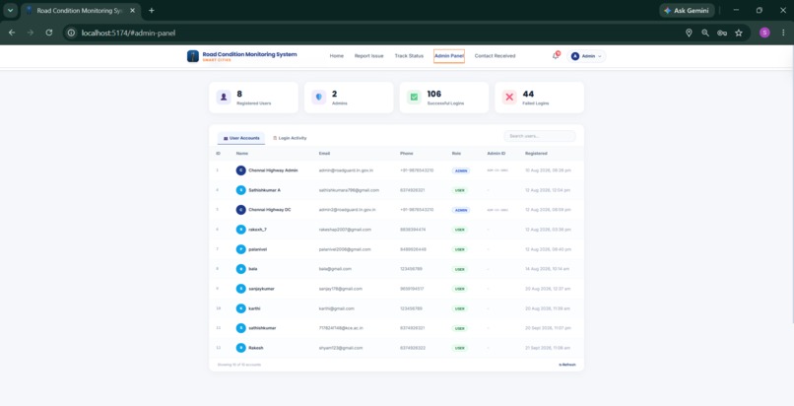Click the Ask Gemini button

coord(688,10)
